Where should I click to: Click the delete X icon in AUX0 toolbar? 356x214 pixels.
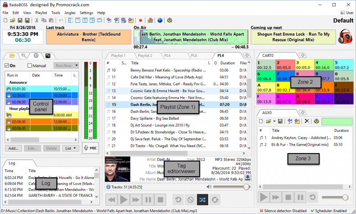[307, 121]
